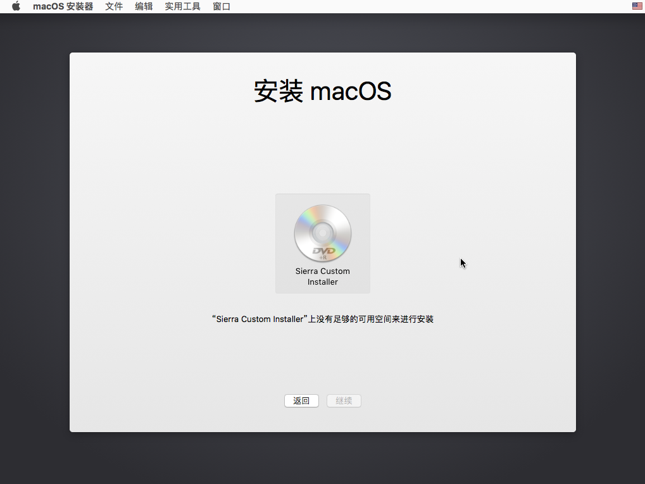Open the 实用工具 menu

(x=183, y=6)
